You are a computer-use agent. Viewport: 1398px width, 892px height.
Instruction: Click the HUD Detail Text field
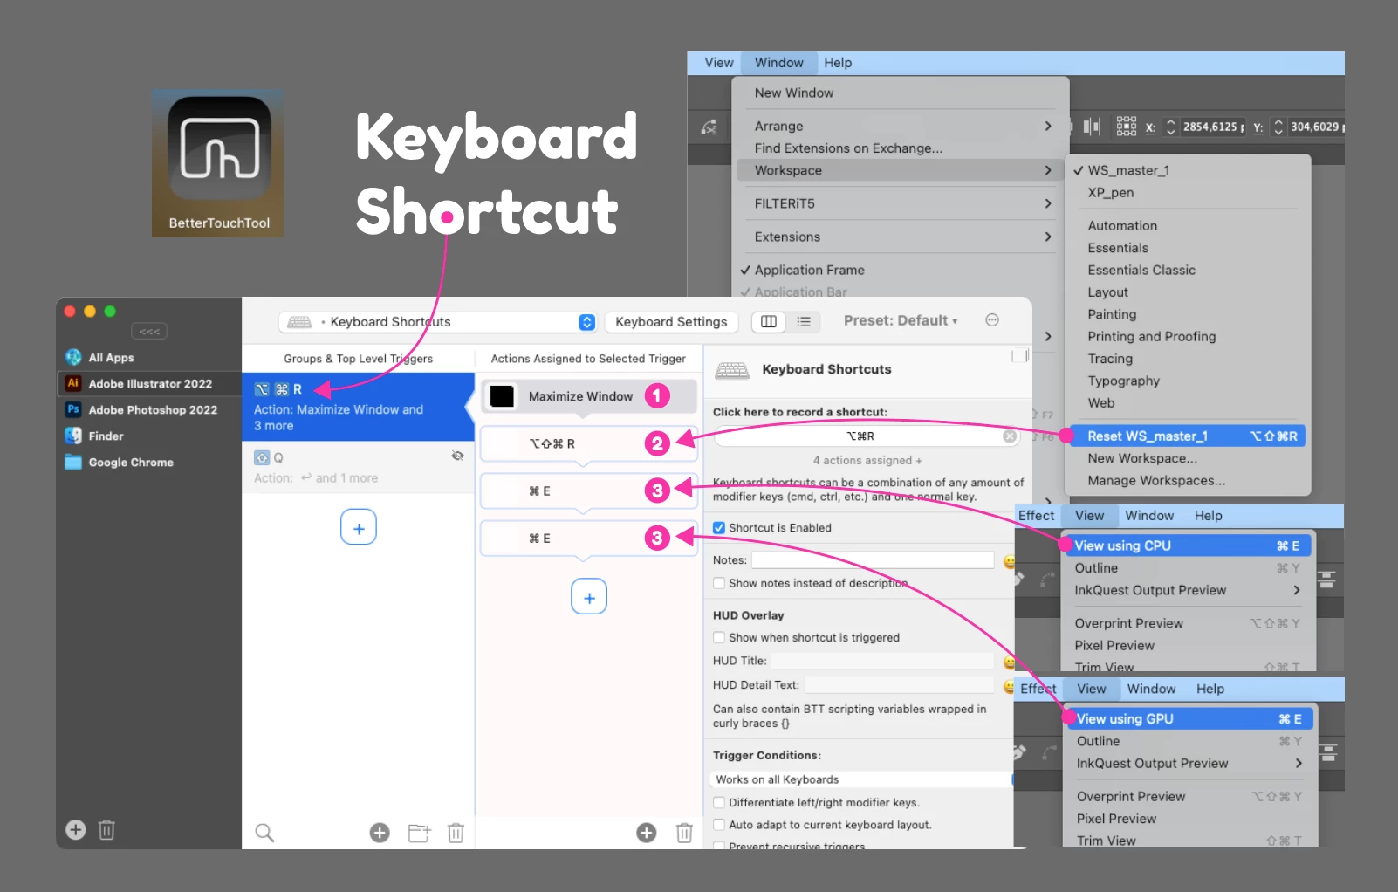(x=898, y=685)
